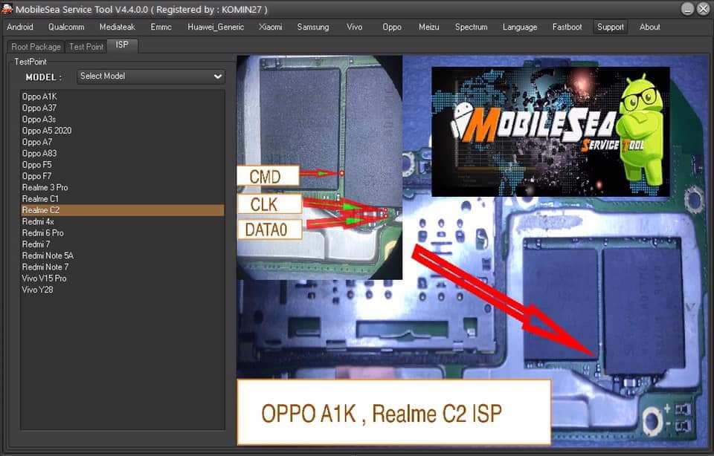The width and height of the screenshot is (714, 456).
Task: Open the Support menu
Action: 610,27
